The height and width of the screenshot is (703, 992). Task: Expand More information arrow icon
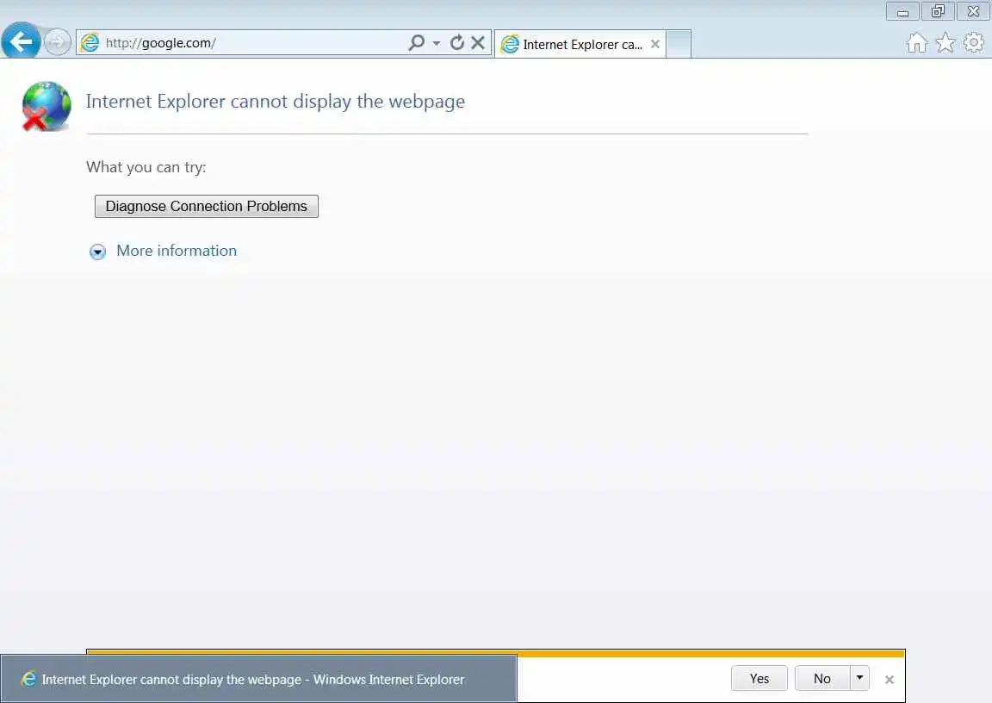[x=97, y=252]
